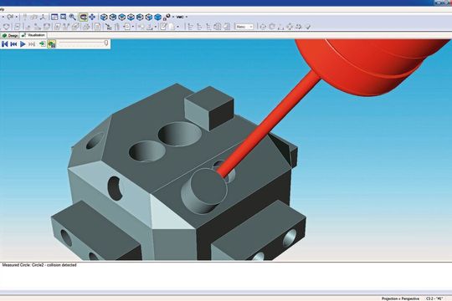Open the Metric units combo box
The height and width of the screenshot is (301, 452).
244,27
